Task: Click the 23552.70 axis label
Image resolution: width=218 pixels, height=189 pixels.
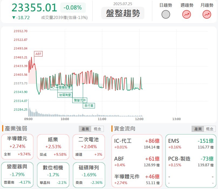Action: click(21, 31)
